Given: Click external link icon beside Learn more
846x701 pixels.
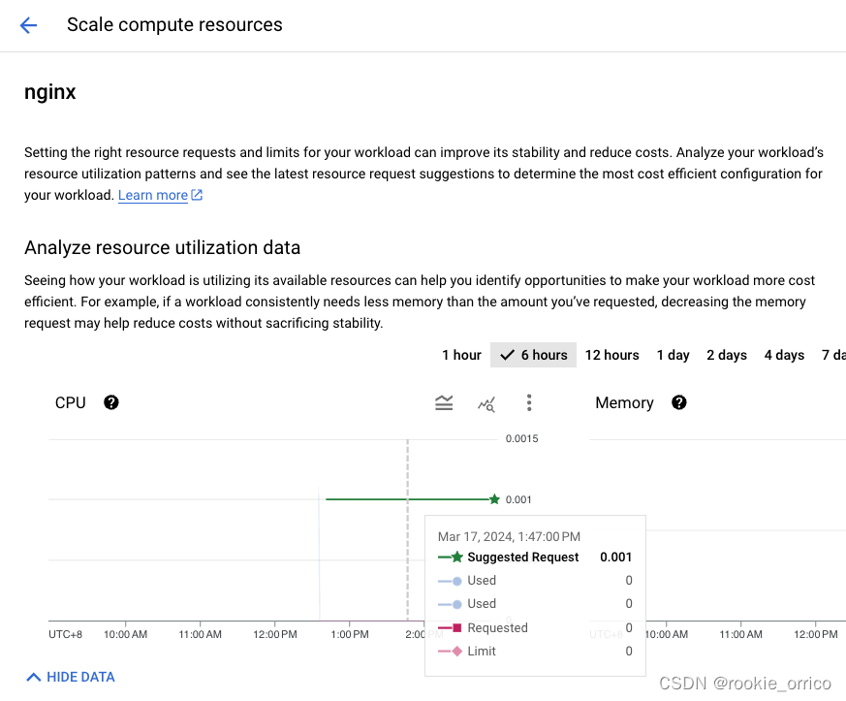Looking at the screenshot, I should pos(197,196).
